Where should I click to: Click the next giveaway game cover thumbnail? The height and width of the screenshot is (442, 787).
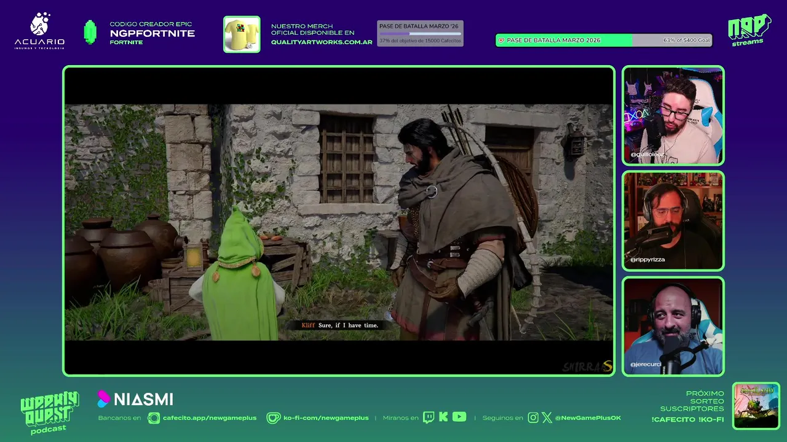756,406
